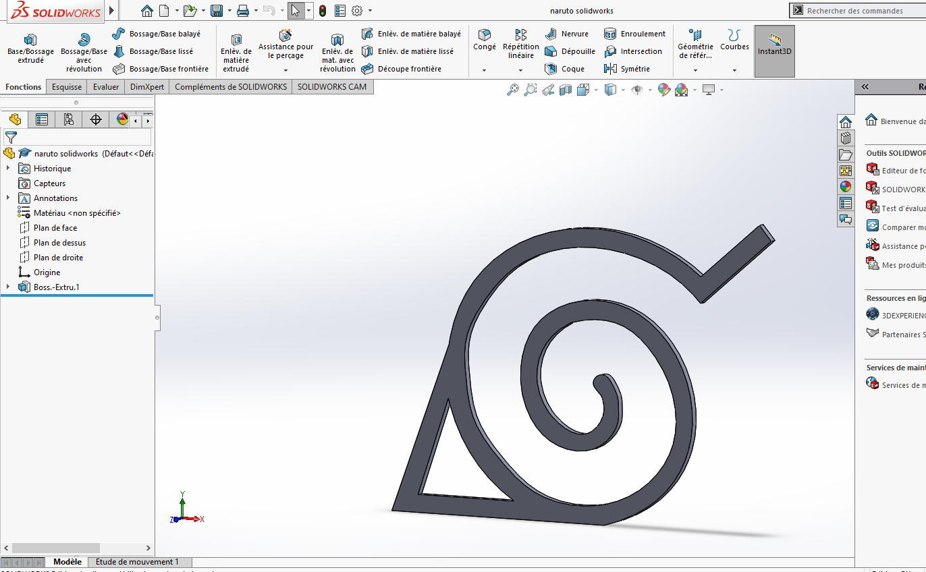
Task: Select the Dépouille draft tool
Action: [x=570, y=51]
